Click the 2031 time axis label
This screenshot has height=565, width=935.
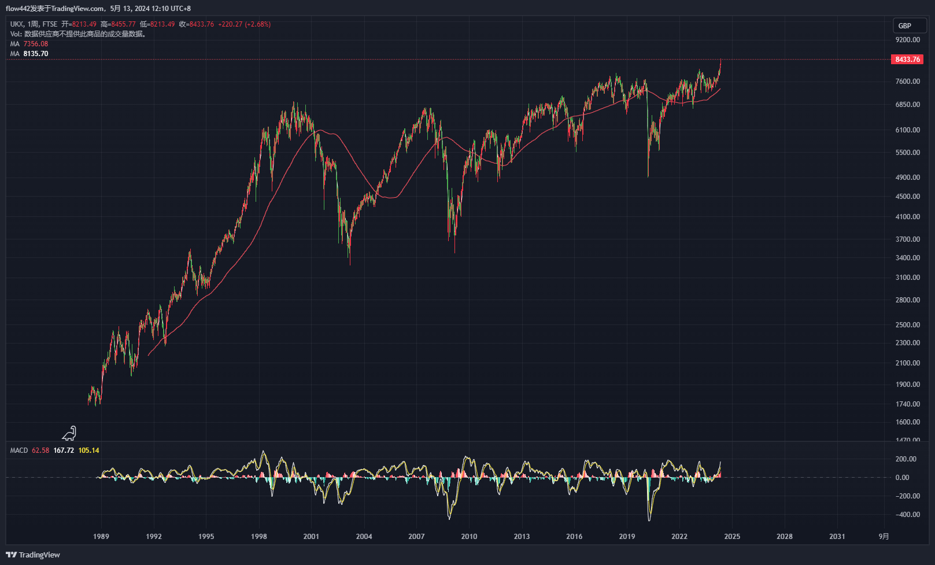[x=837, y=537]
